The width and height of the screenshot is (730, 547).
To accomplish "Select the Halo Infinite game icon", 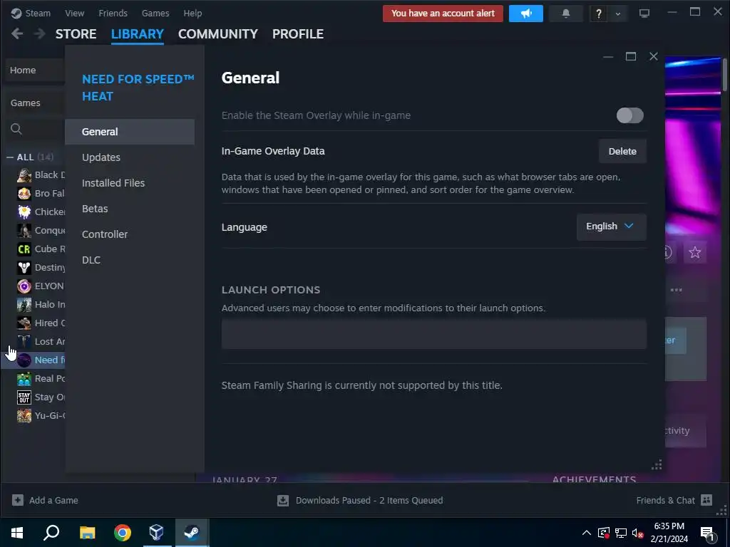I will (x=24, y=305).
